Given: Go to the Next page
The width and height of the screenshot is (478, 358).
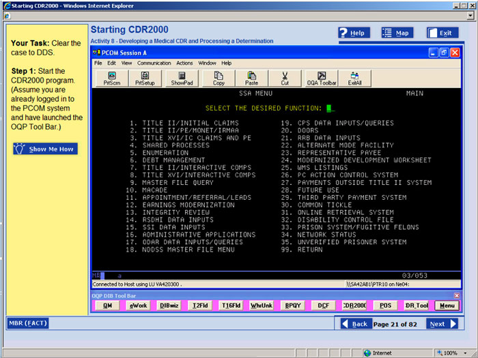Looking at the screenshot, I should point(442,324).
